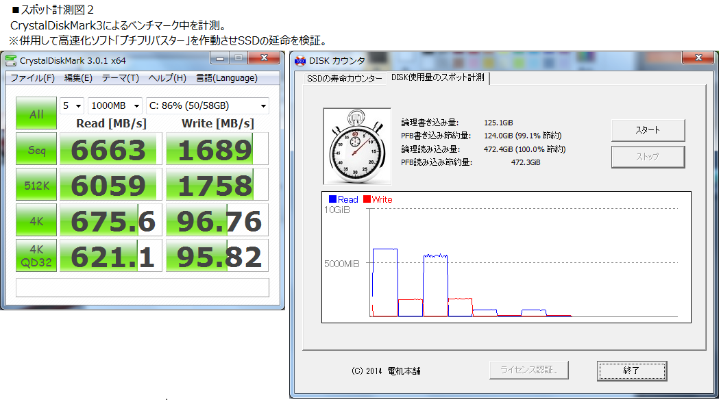Run all benchmarks with All button
This screenshot has width=721, height=400.
tap(36, 114)
